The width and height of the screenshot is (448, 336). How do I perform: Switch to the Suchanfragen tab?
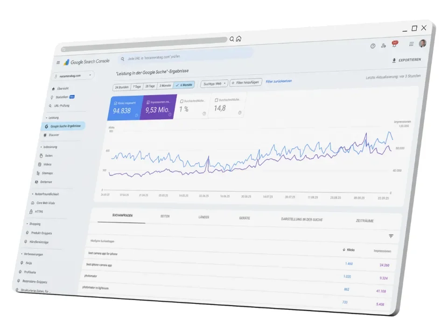pyautogui.click(x=122, y=216)
